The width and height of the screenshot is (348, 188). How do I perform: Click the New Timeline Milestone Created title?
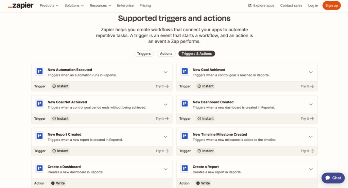[220, 135]
